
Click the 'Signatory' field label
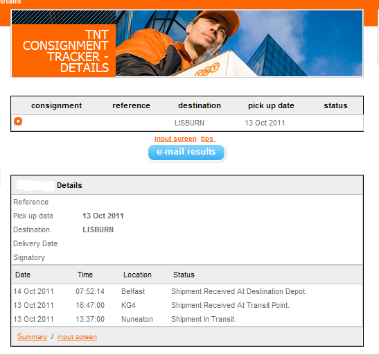point(29,257)
